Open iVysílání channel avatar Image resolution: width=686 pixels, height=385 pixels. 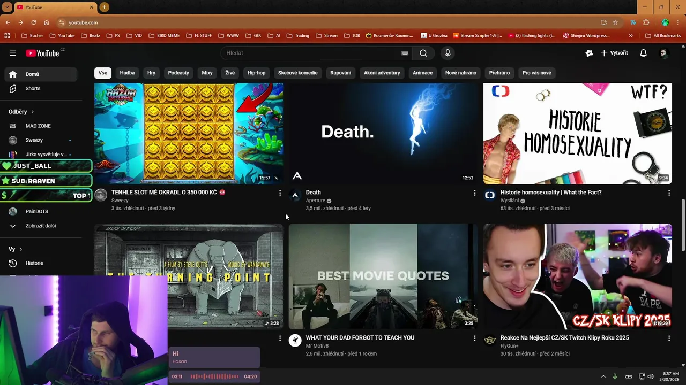pos(490,195)
